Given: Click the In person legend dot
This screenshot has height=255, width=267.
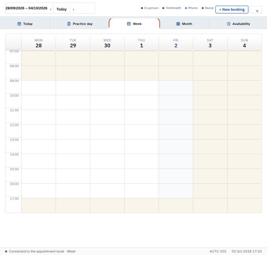Looking at the screenshot, I should point(142,8).
